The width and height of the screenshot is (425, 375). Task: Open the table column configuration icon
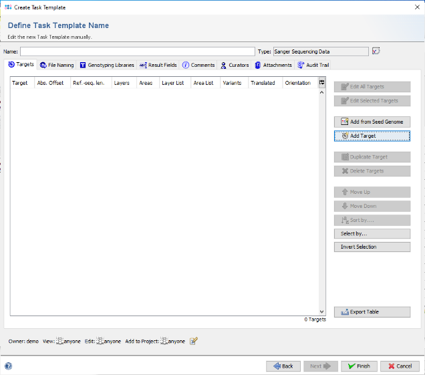click(322, 82)
